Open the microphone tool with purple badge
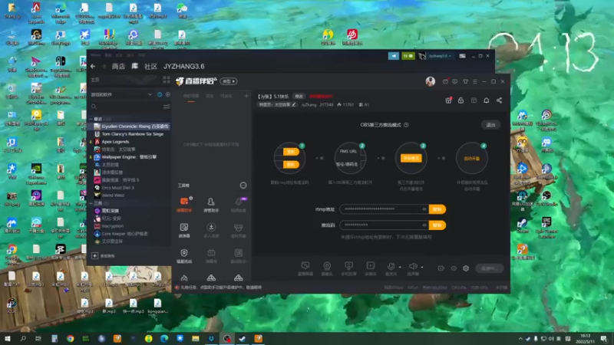 pos(239,204)
